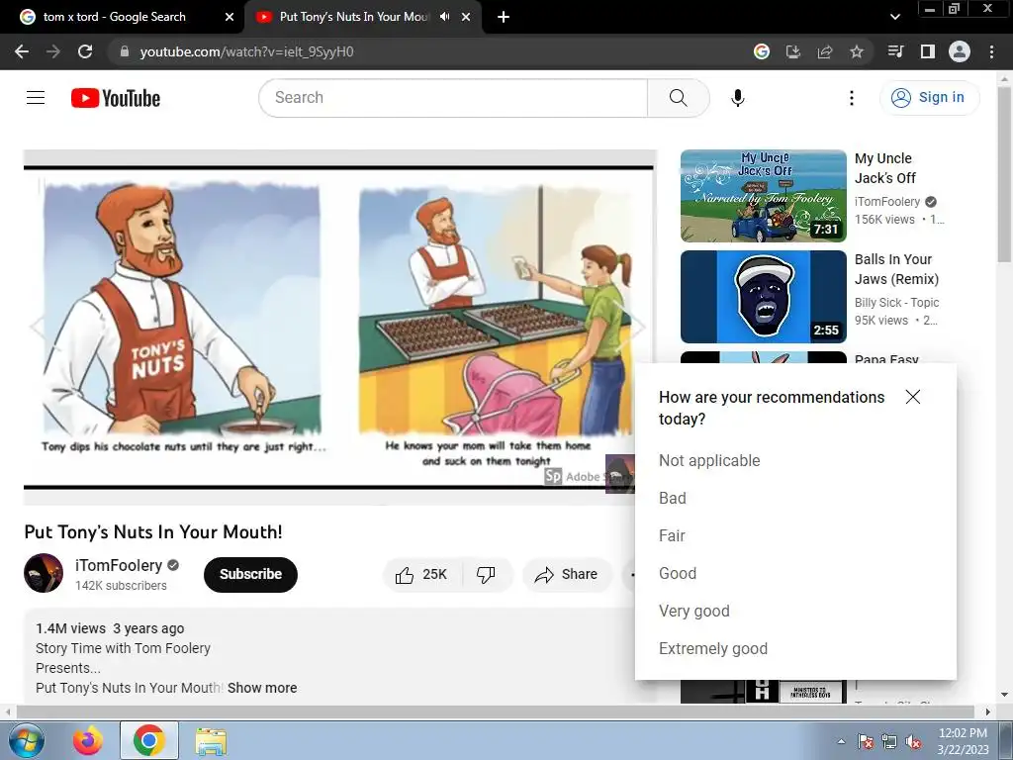The height and width of the screenshot is (760, 1013).
Task: Click the address bar URL
Action: click(246, 51)
